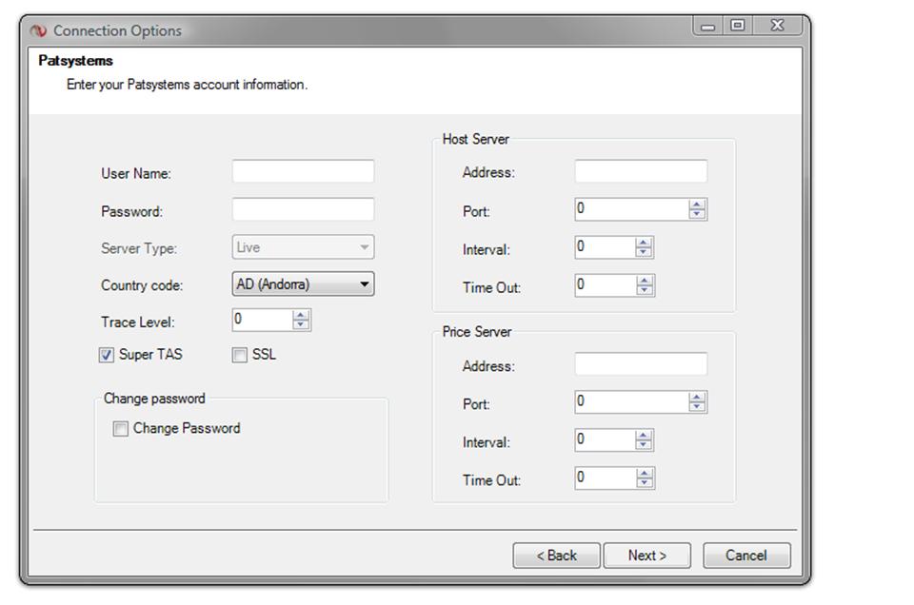
Task: Click the 'Country code:' label
Action: click(x=142, y=285)
